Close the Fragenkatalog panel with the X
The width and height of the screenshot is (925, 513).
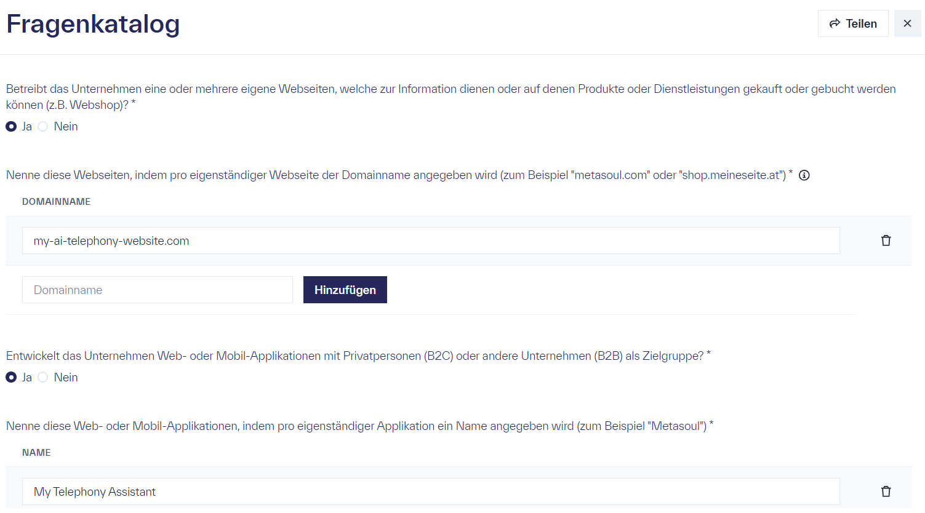[x=908, y=23]
